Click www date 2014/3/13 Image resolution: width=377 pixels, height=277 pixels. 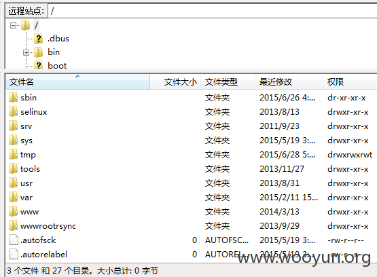coord(279,211)
